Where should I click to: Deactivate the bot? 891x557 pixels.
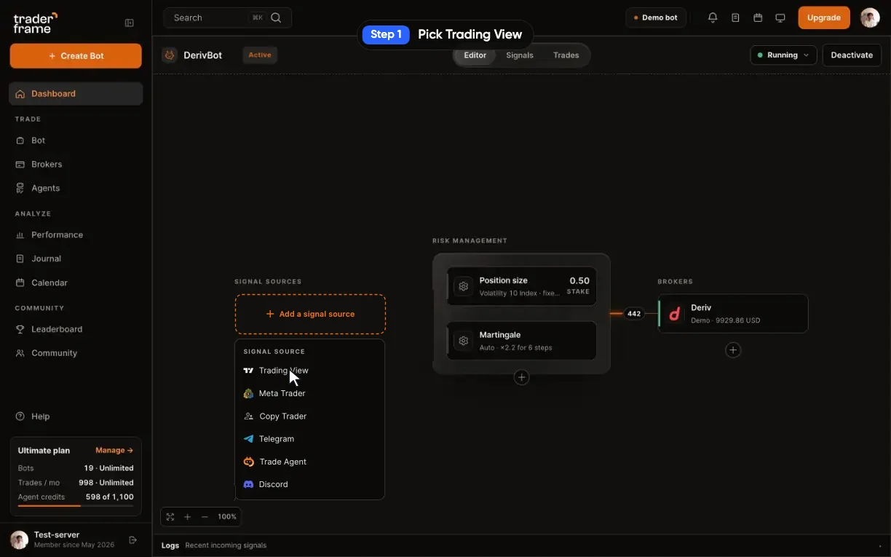click(x=852, y=55)
